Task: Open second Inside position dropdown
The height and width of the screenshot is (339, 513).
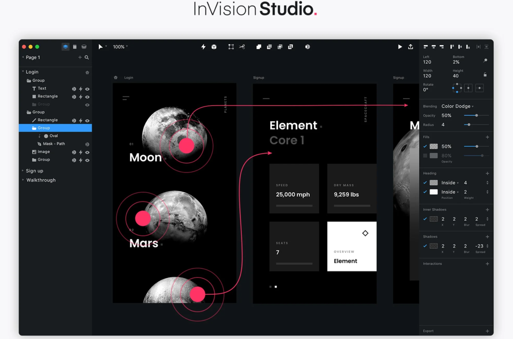Action: (450, 192)
